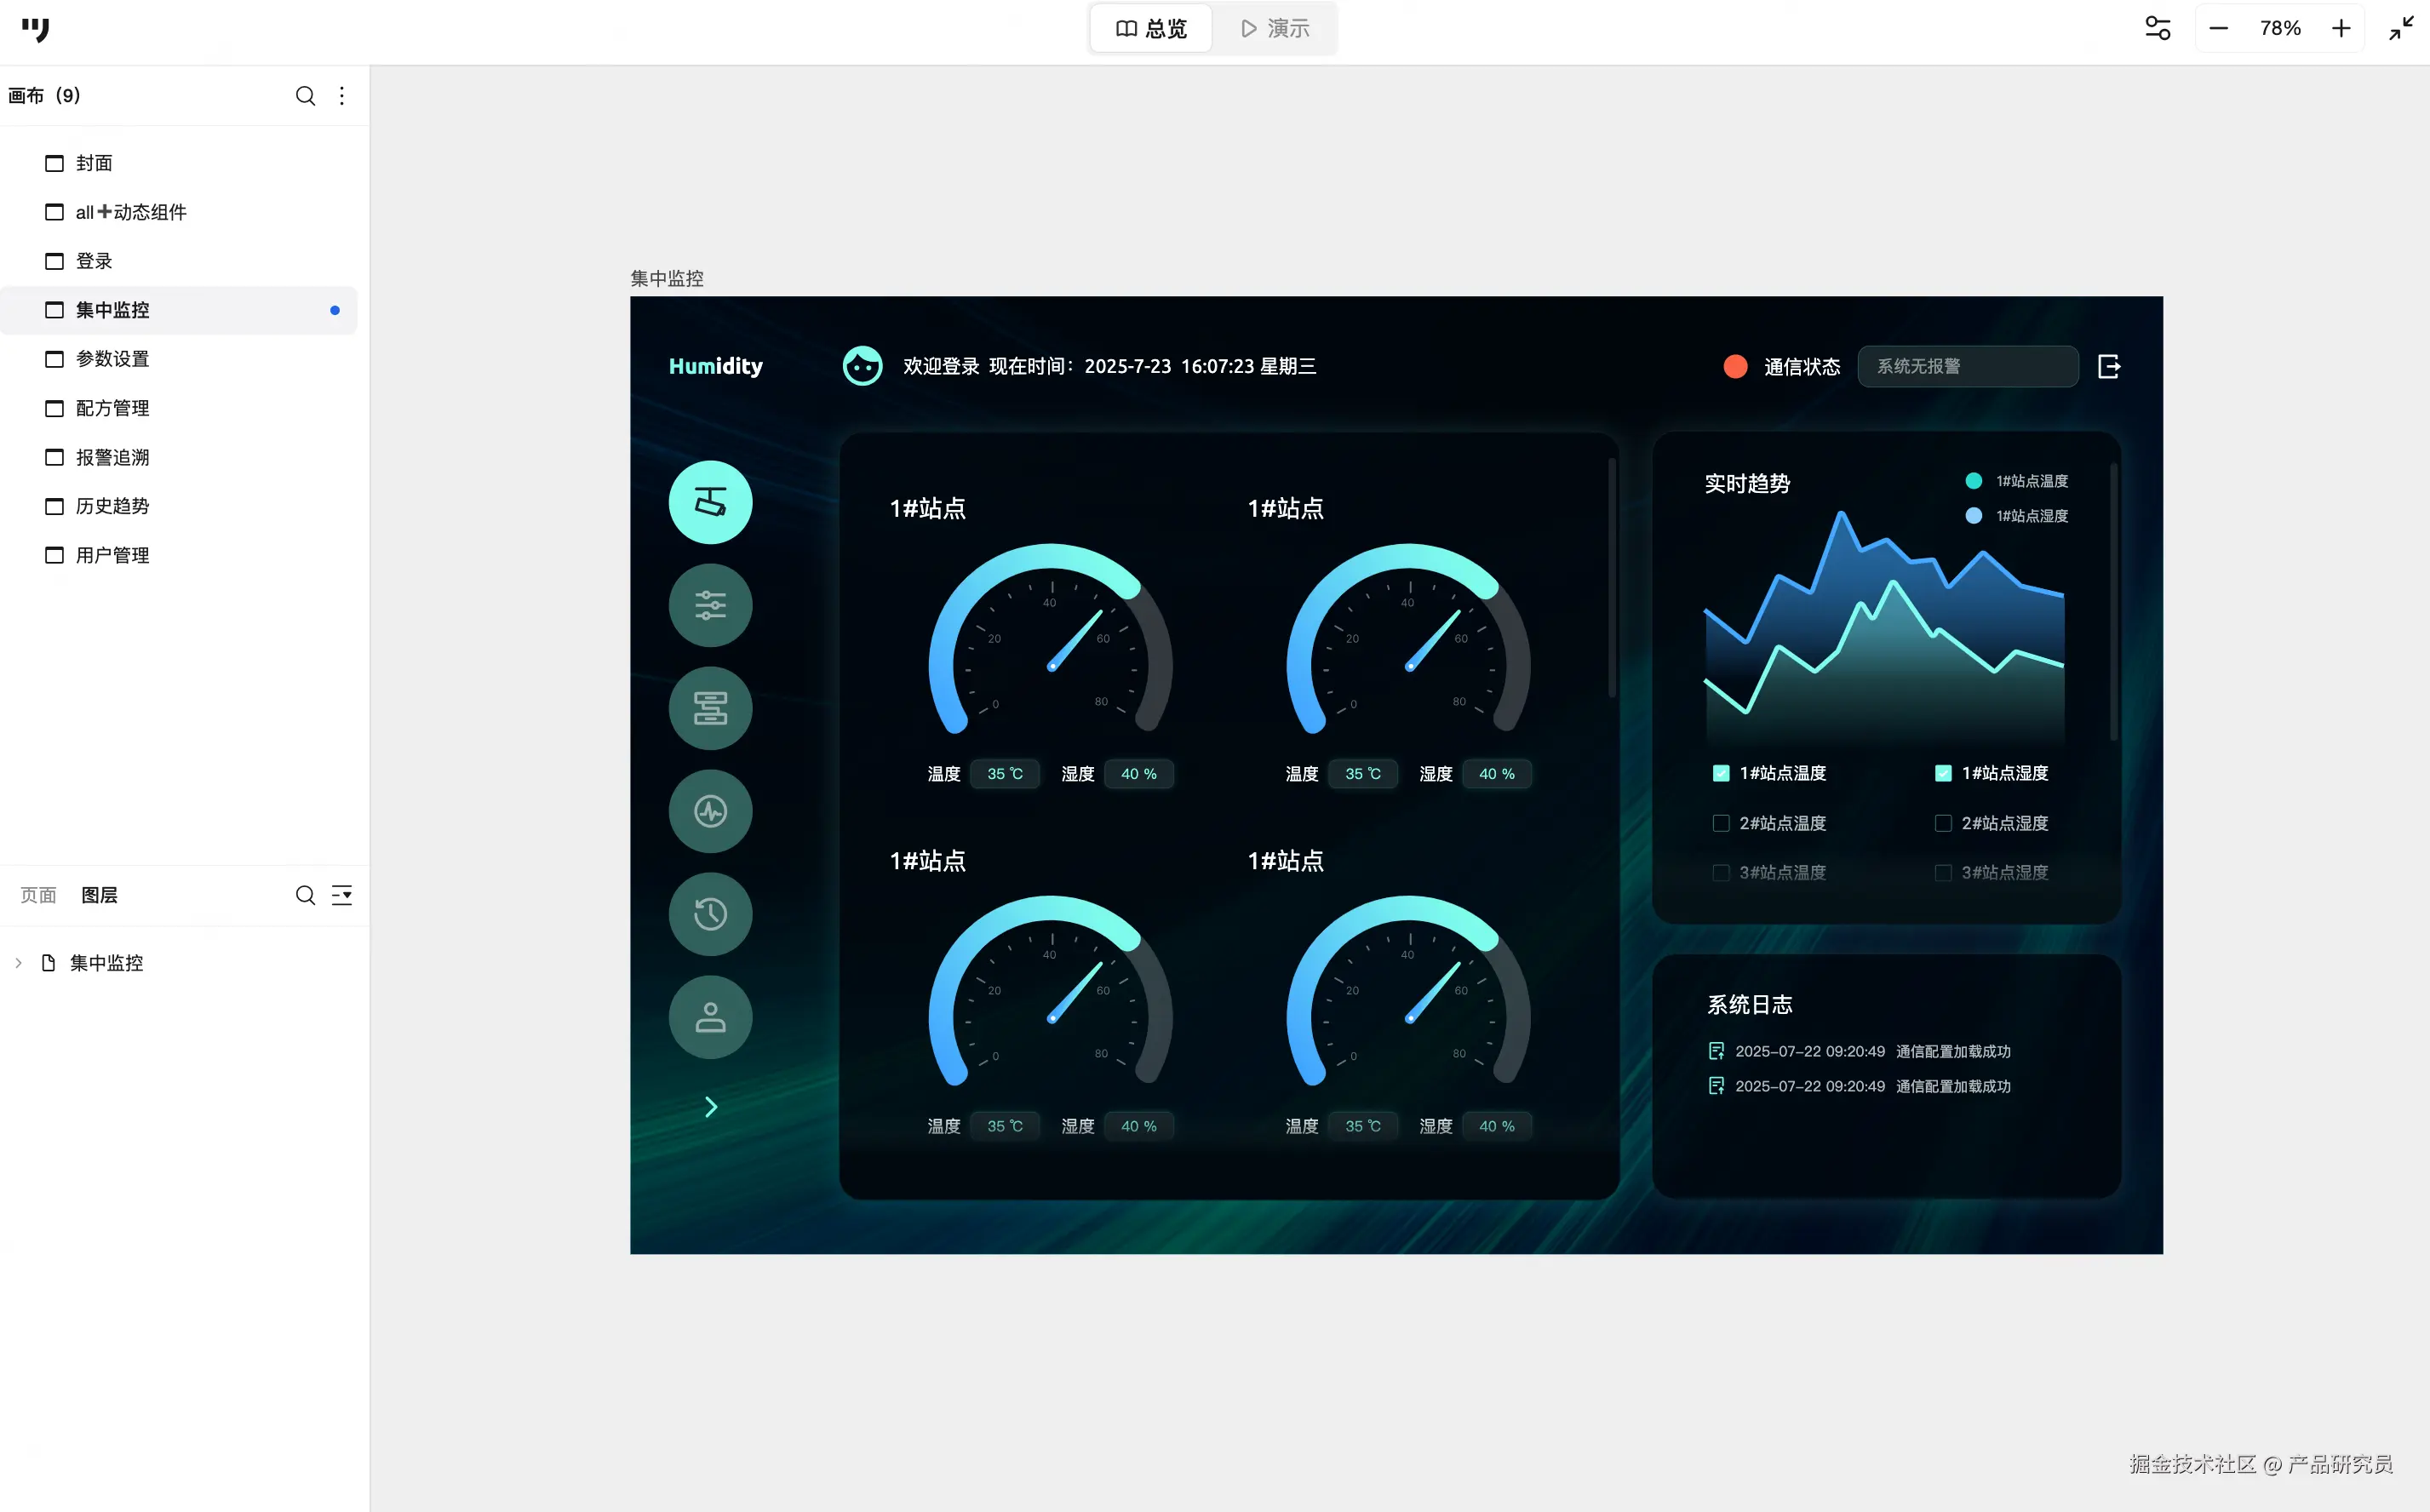Enable the 2#站点湿度 checkbox
Image resolution: width=2430 pixels, height=1512 pixels.
[x=1943, y=823]
